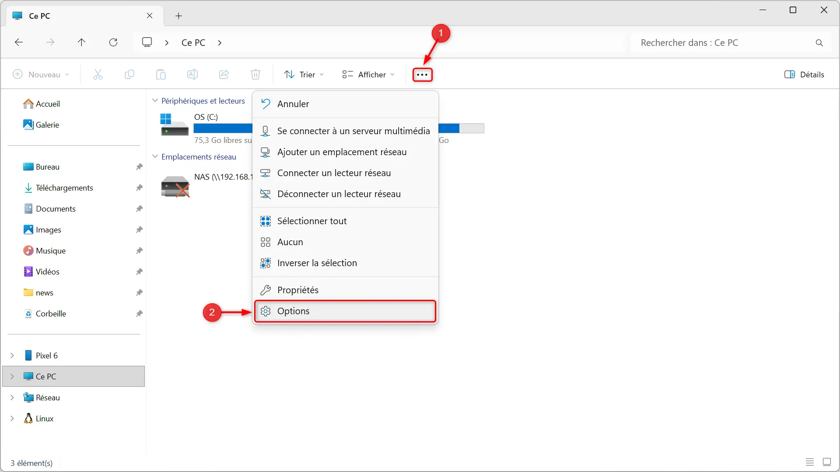Toggle the Détails pane
This screenshot has height=472, width=840.
click(x=804, y=74)
